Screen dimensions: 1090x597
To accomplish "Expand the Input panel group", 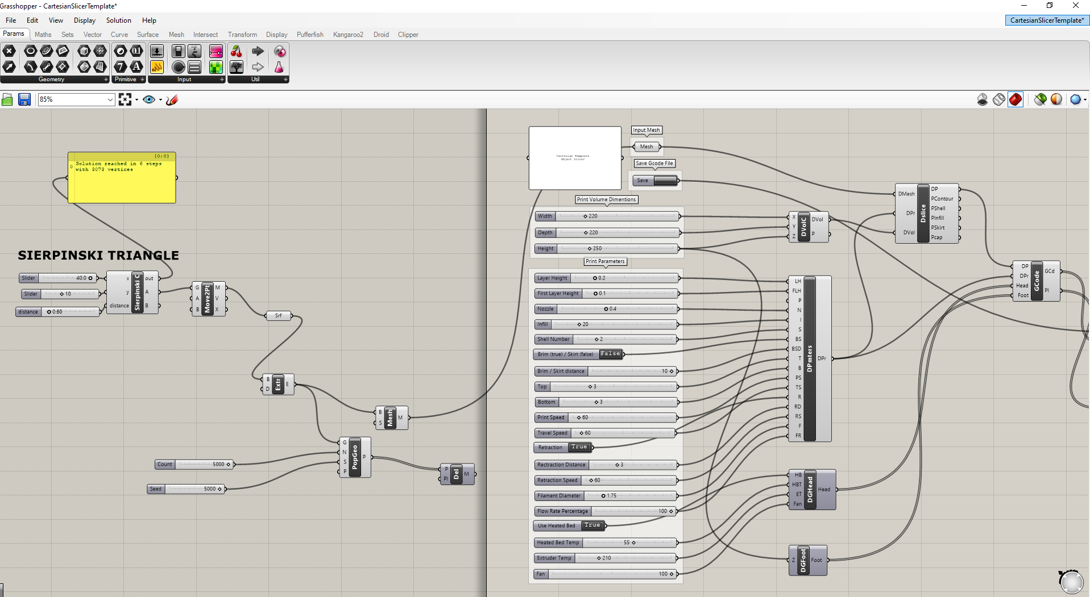I will click(x=222, y=80).
